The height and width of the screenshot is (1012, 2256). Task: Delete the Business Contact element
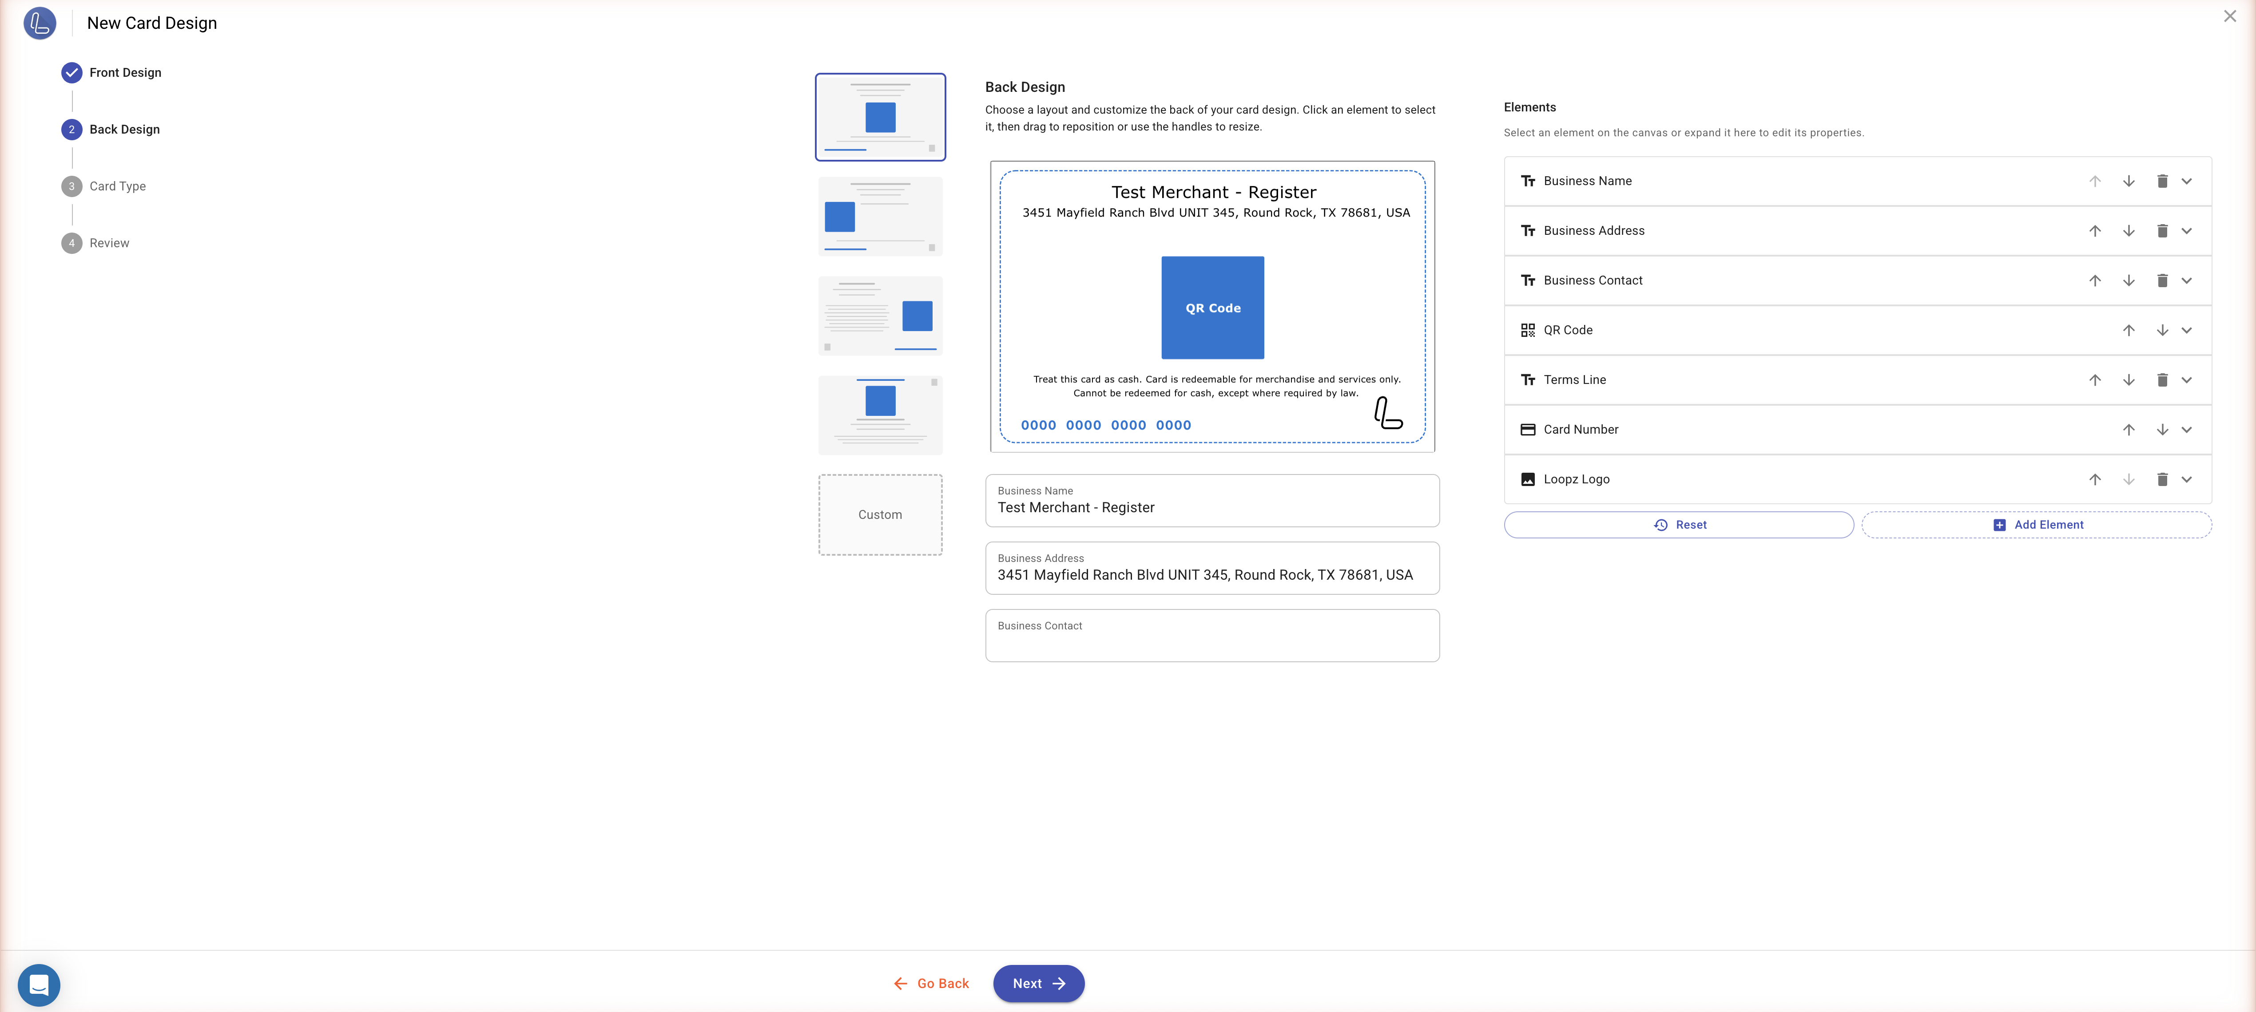[x=2162, y=281]
